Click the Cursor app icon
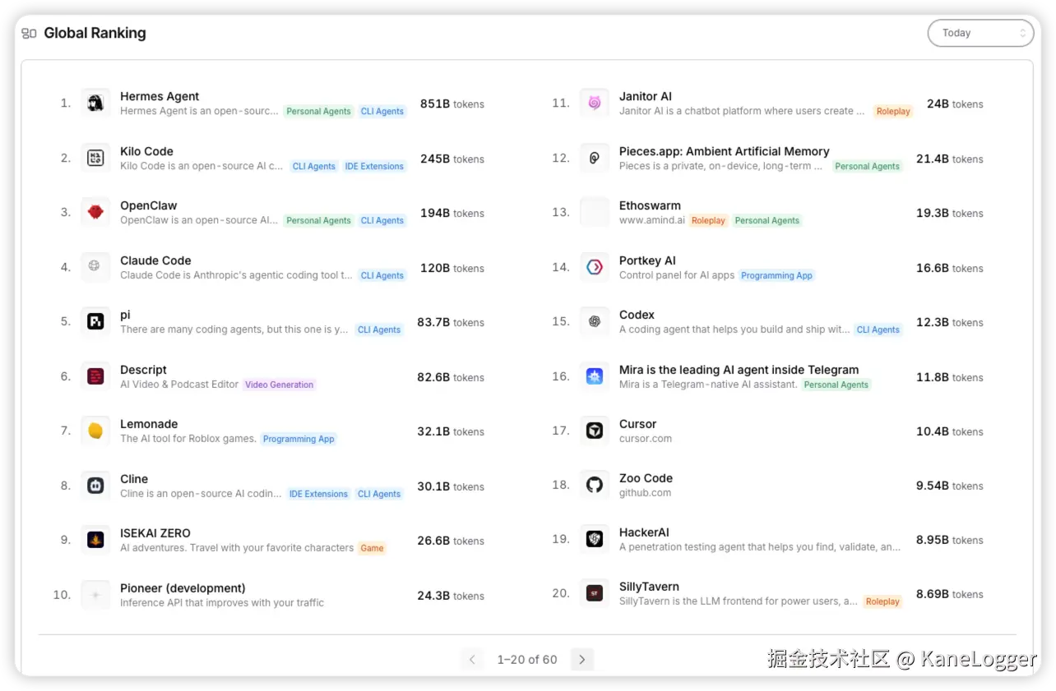 595,431
